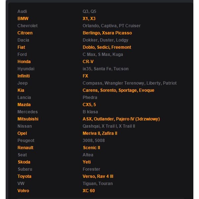Select the Renault brand name

(26, 148)
